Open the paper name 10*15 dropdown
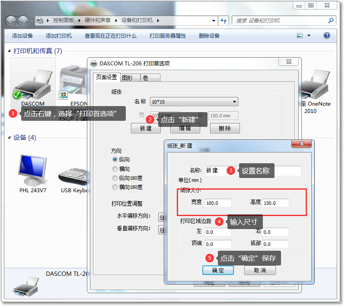The image size is (345, 307). [194, 102]
